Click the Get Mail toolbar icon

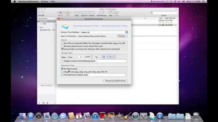tap(41, 13)
